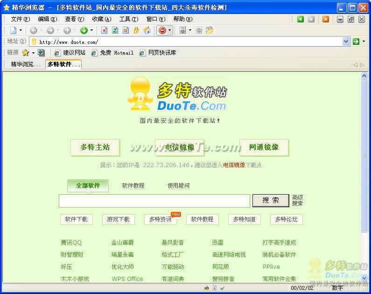Expand the address bar history dropdown
The height and width of the screenshot is (294, 371).
tap(346, 42)
